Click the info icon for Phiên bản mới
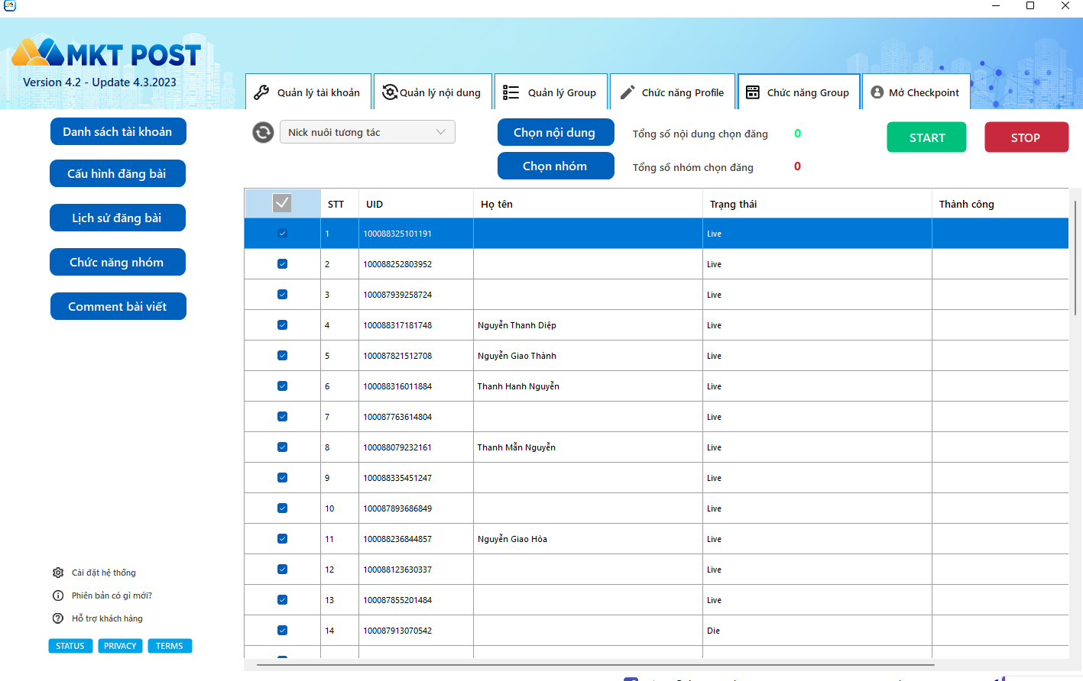 coord(58,595)
